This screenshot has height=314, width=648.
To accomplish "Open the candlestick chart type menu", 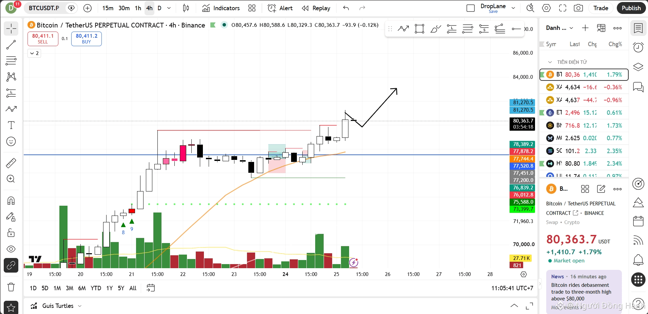I will [x=186, y=8].
